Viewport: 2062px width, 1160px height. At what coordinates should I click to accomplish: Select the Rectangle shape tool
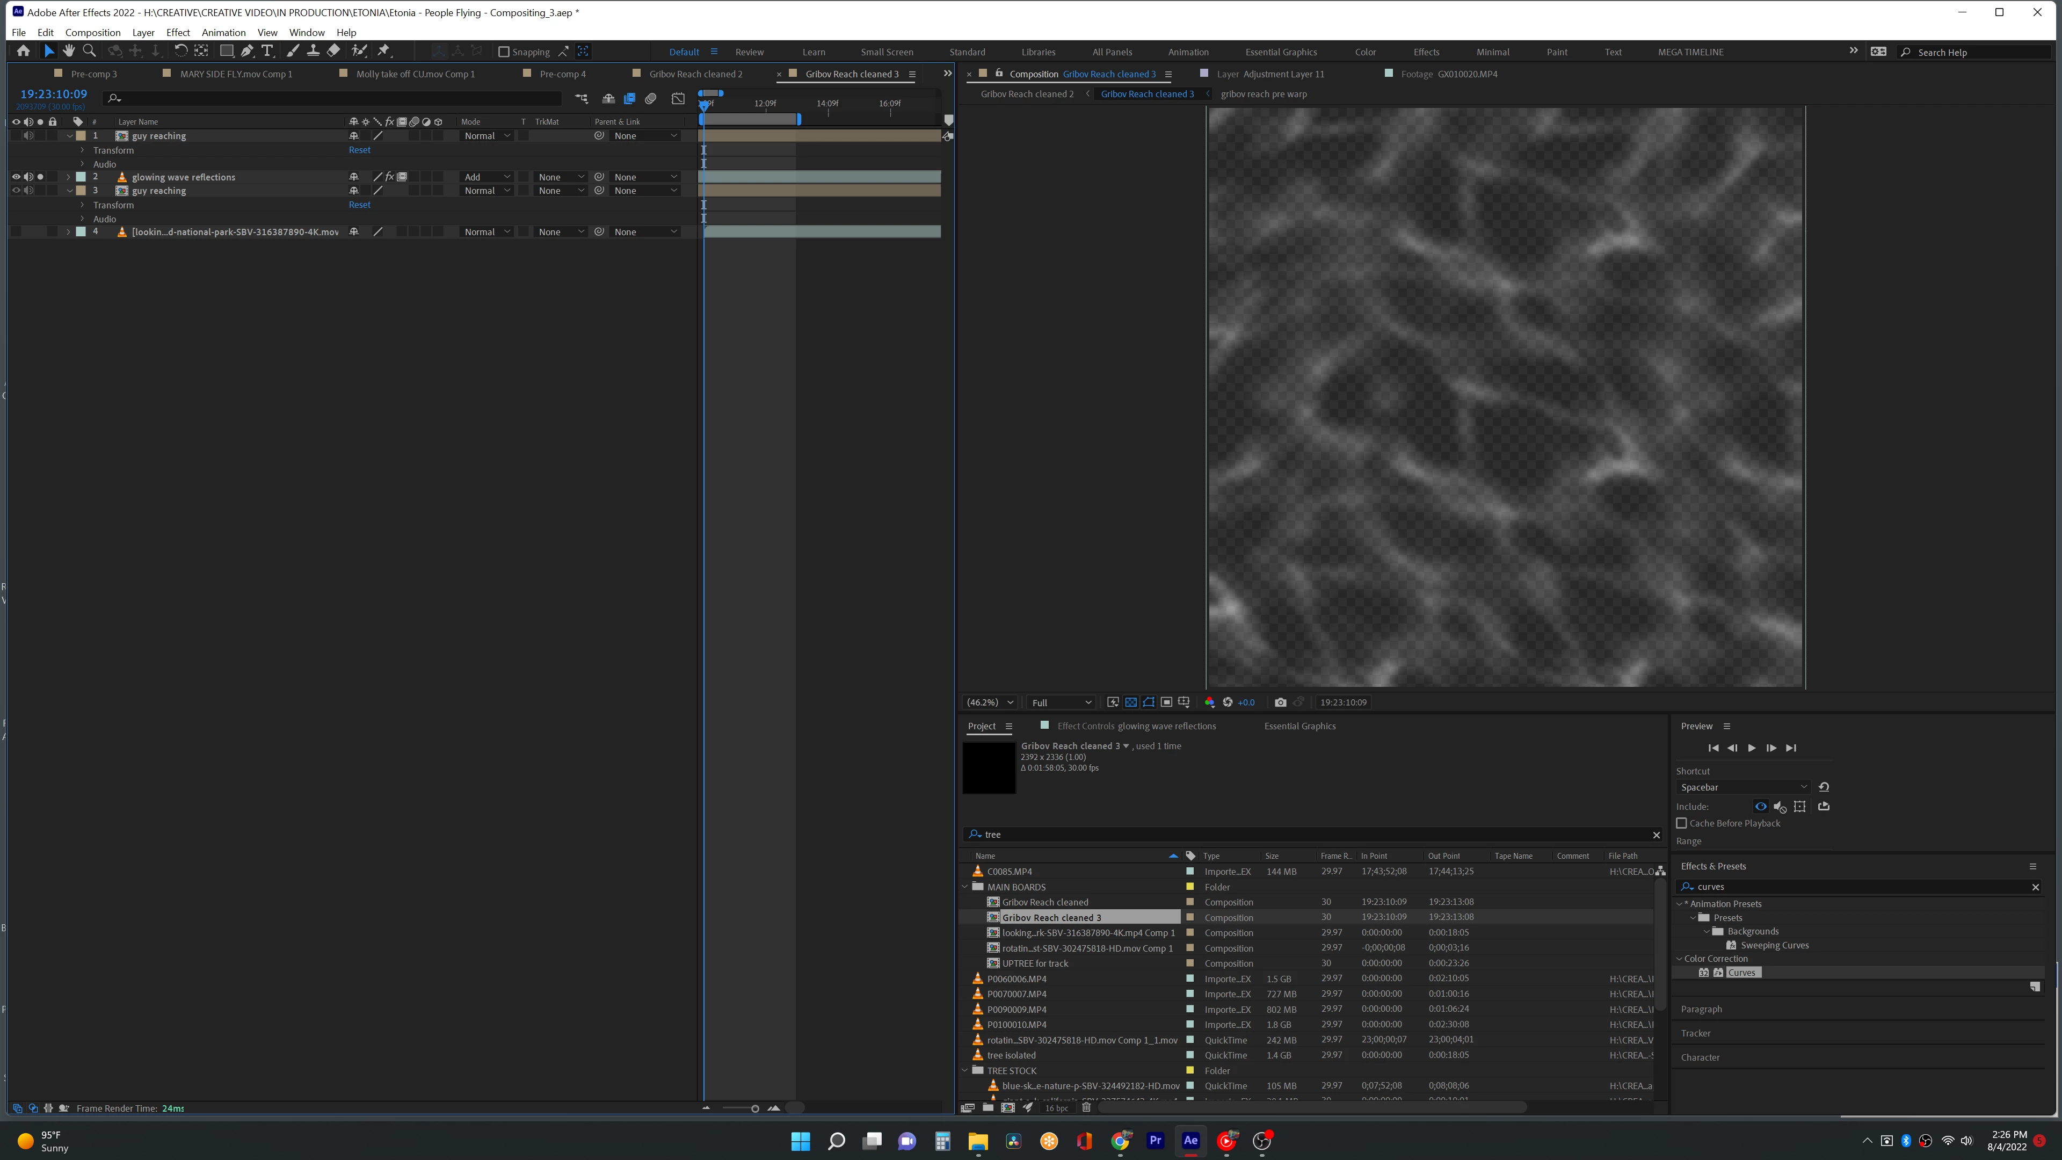(x=227, y=51)
